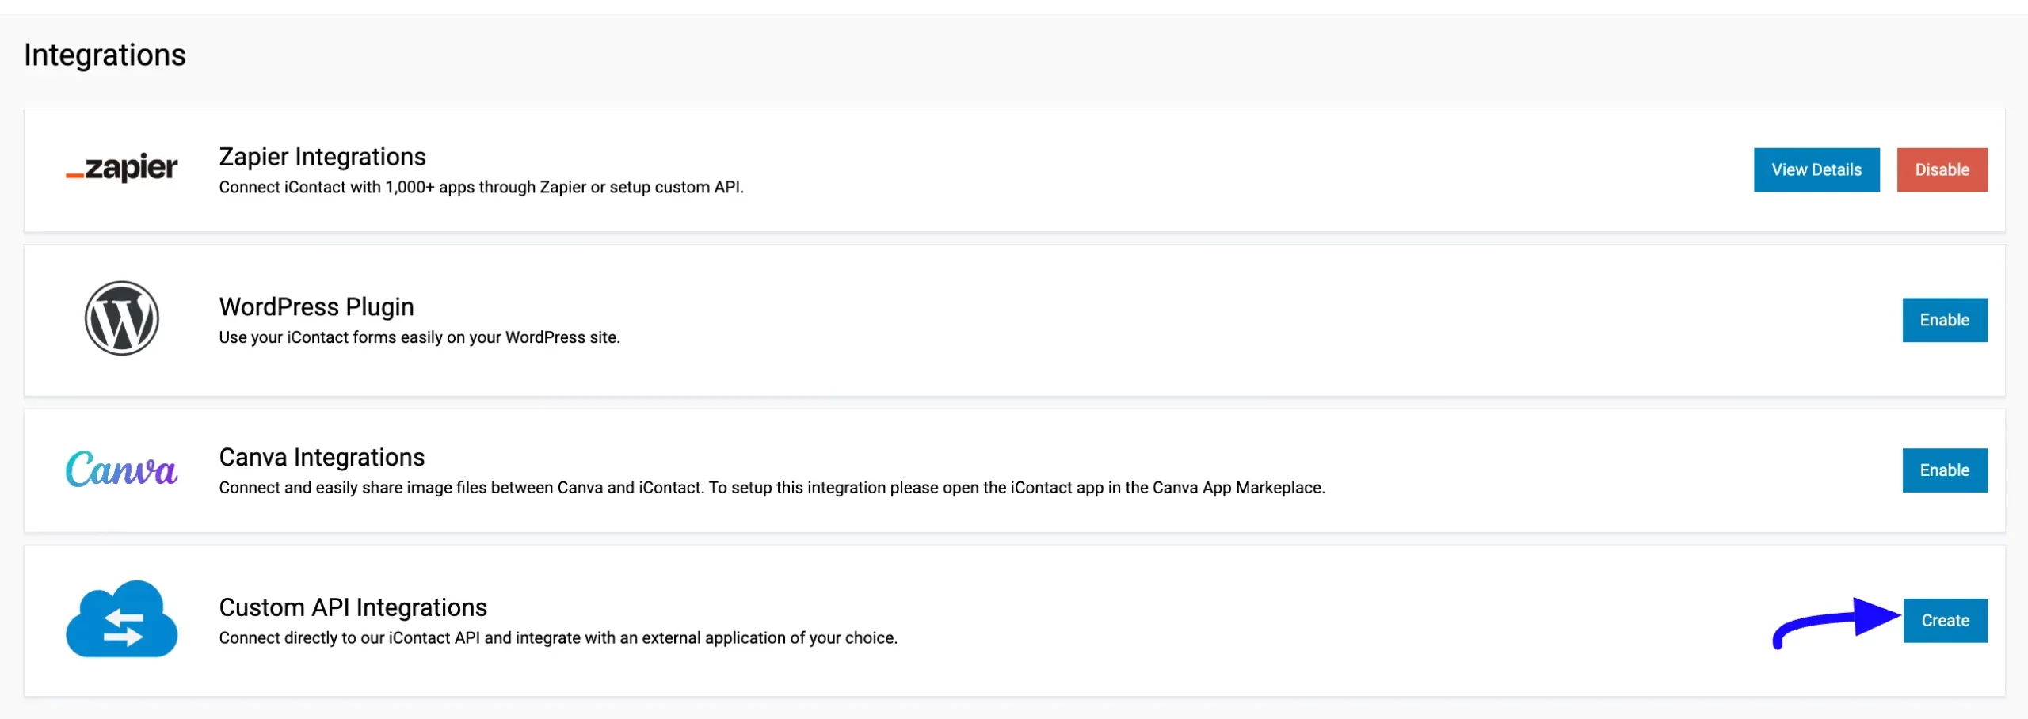The width and height of the screenshot is (2028, 719).
Task: Select the Canva Integrations title
Action: [x=322, y=457]
